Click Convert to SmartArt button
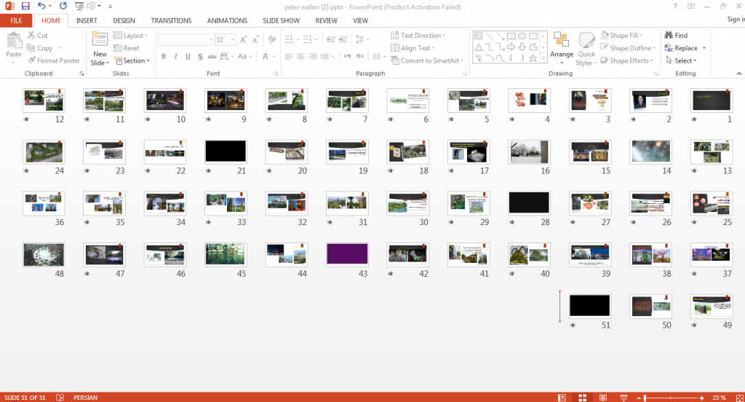This screenshot has height=402, width=745. [426, 60]
